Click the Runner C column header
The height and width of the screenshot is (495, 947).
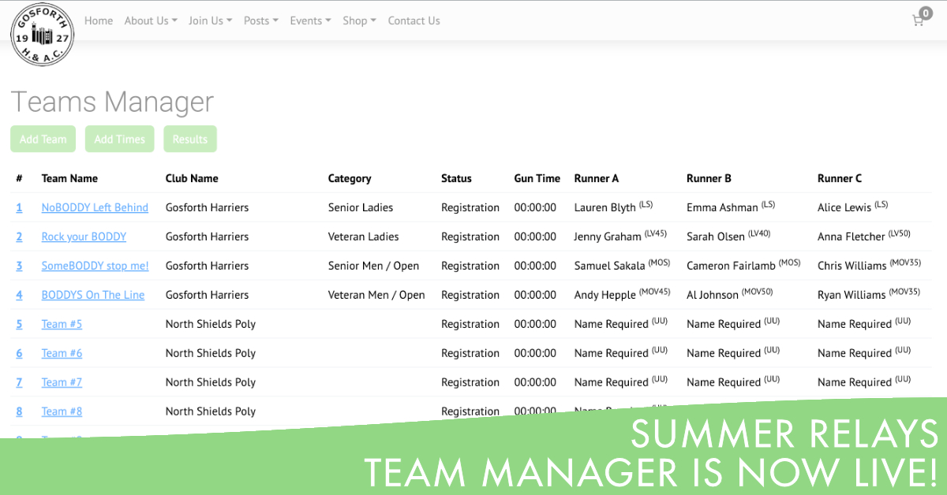[x=840, y=178]
